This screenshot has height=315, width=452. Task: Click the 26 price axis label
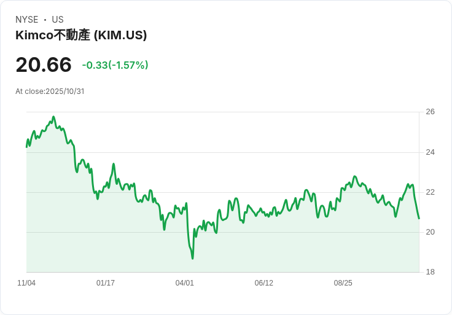click(430, 112)
